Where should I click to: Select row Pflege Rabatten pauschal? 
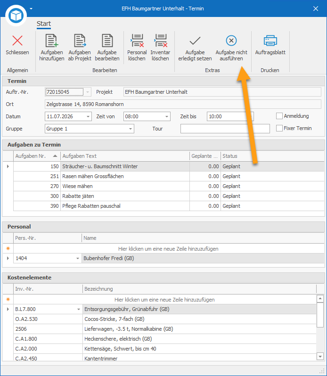[169, 206]
